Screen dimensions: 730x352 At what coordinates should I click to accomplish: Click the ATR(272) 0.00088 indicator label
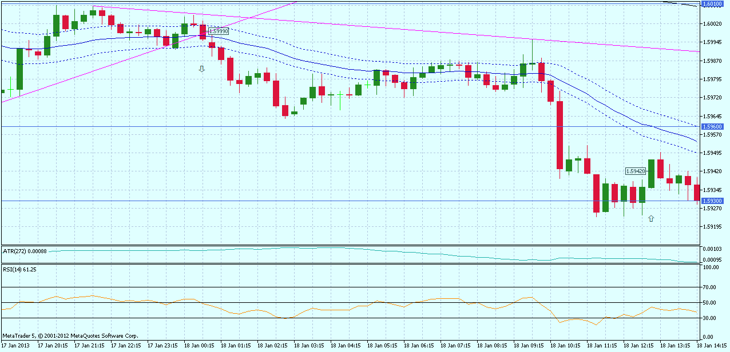[x=24, y=250]
